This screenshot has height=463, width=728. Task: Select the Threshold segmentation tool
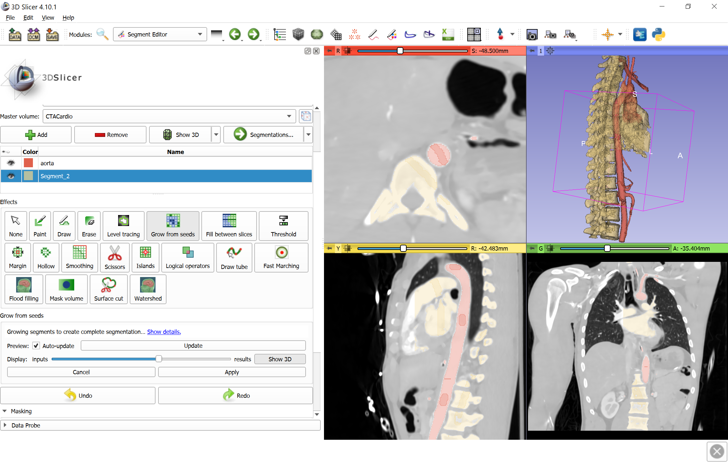[x=283, y=224]
